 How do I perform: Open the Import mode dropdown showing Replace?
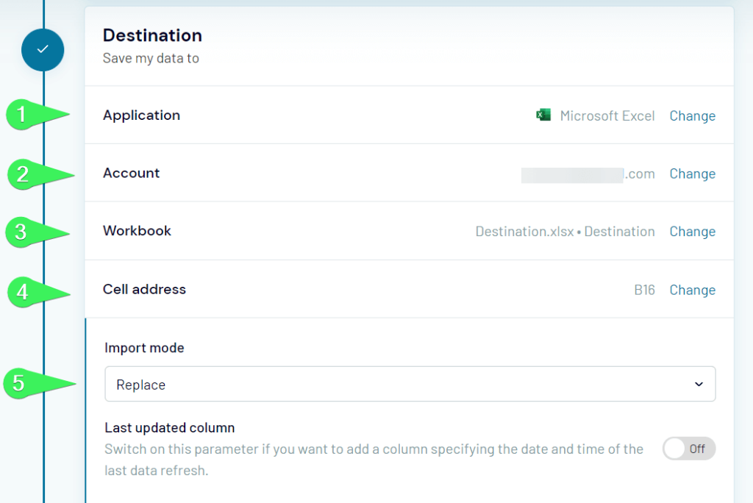click(x=410, y=385)
